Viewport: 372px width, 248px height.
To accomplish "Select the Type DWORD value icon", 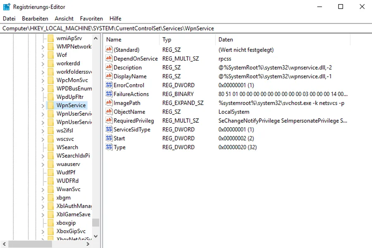I will [x=109, y=147].
